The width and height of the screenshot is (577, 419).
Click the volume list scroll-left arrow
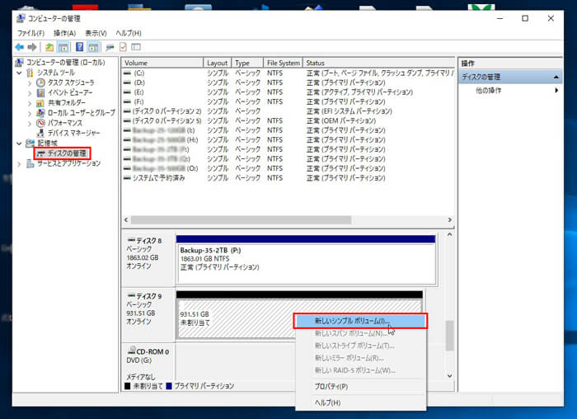point(126,219)
